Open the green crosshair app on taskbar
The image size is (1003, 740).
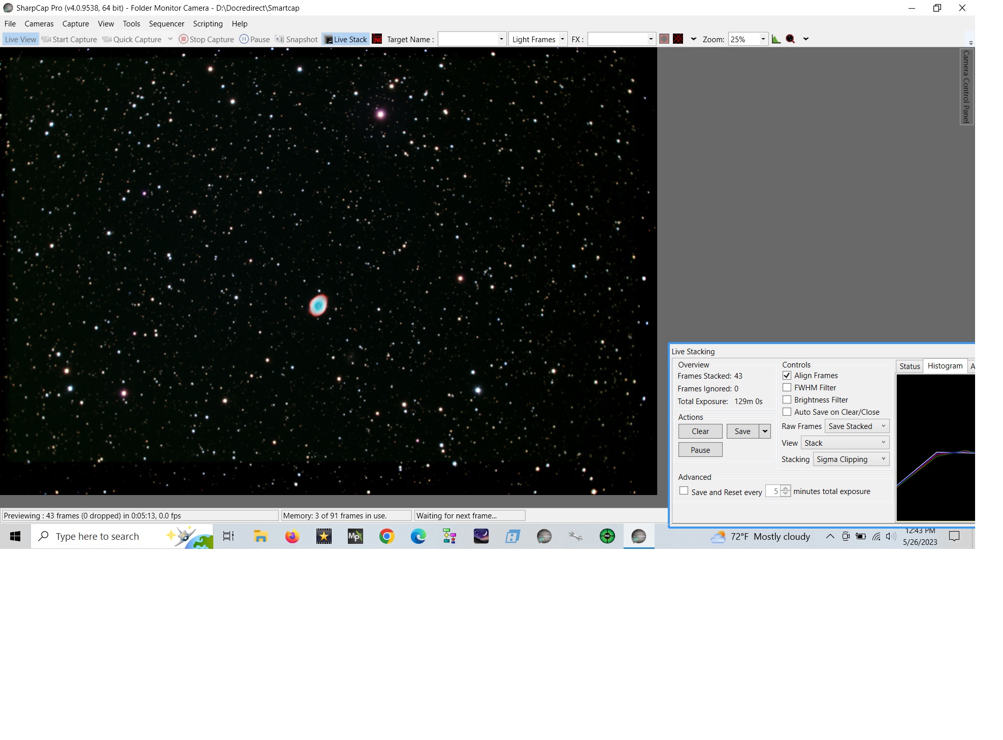point(607,536)
